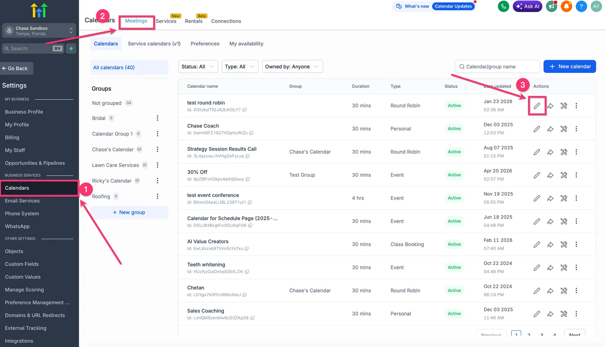Screen dimensions: 606x347
Task: Edit the Chase Coach calendar
Action: [537, 129]
